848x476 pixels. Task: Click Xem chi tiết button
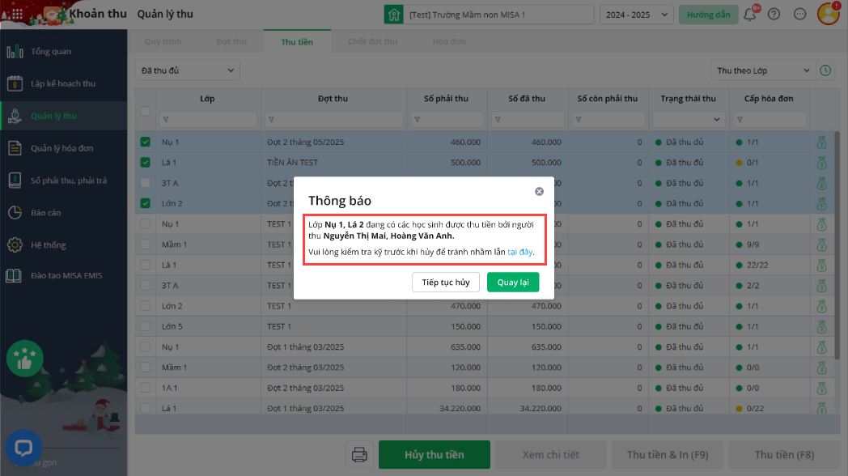(x=550, y=454)
